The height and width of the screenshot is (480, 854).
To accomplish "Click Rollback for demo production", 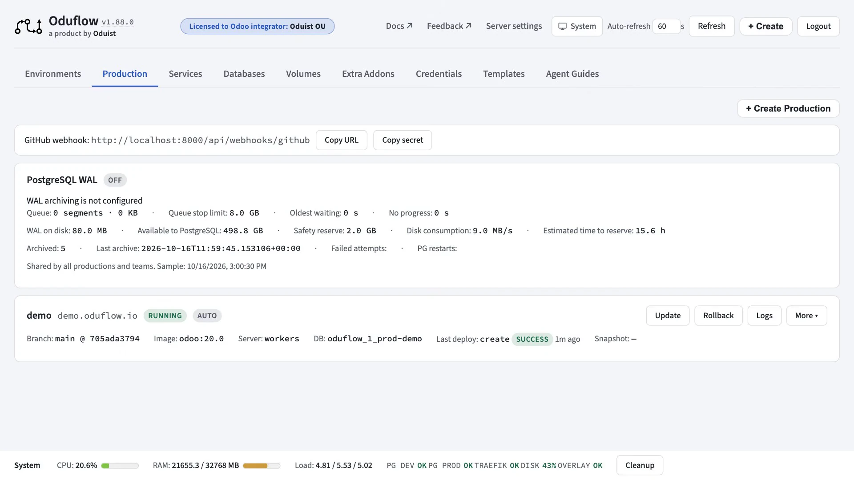I will (x=718, y=316).
